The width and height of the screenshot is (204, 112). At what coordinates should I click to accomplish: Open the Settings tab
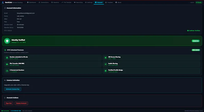click(x=89, y=2)
